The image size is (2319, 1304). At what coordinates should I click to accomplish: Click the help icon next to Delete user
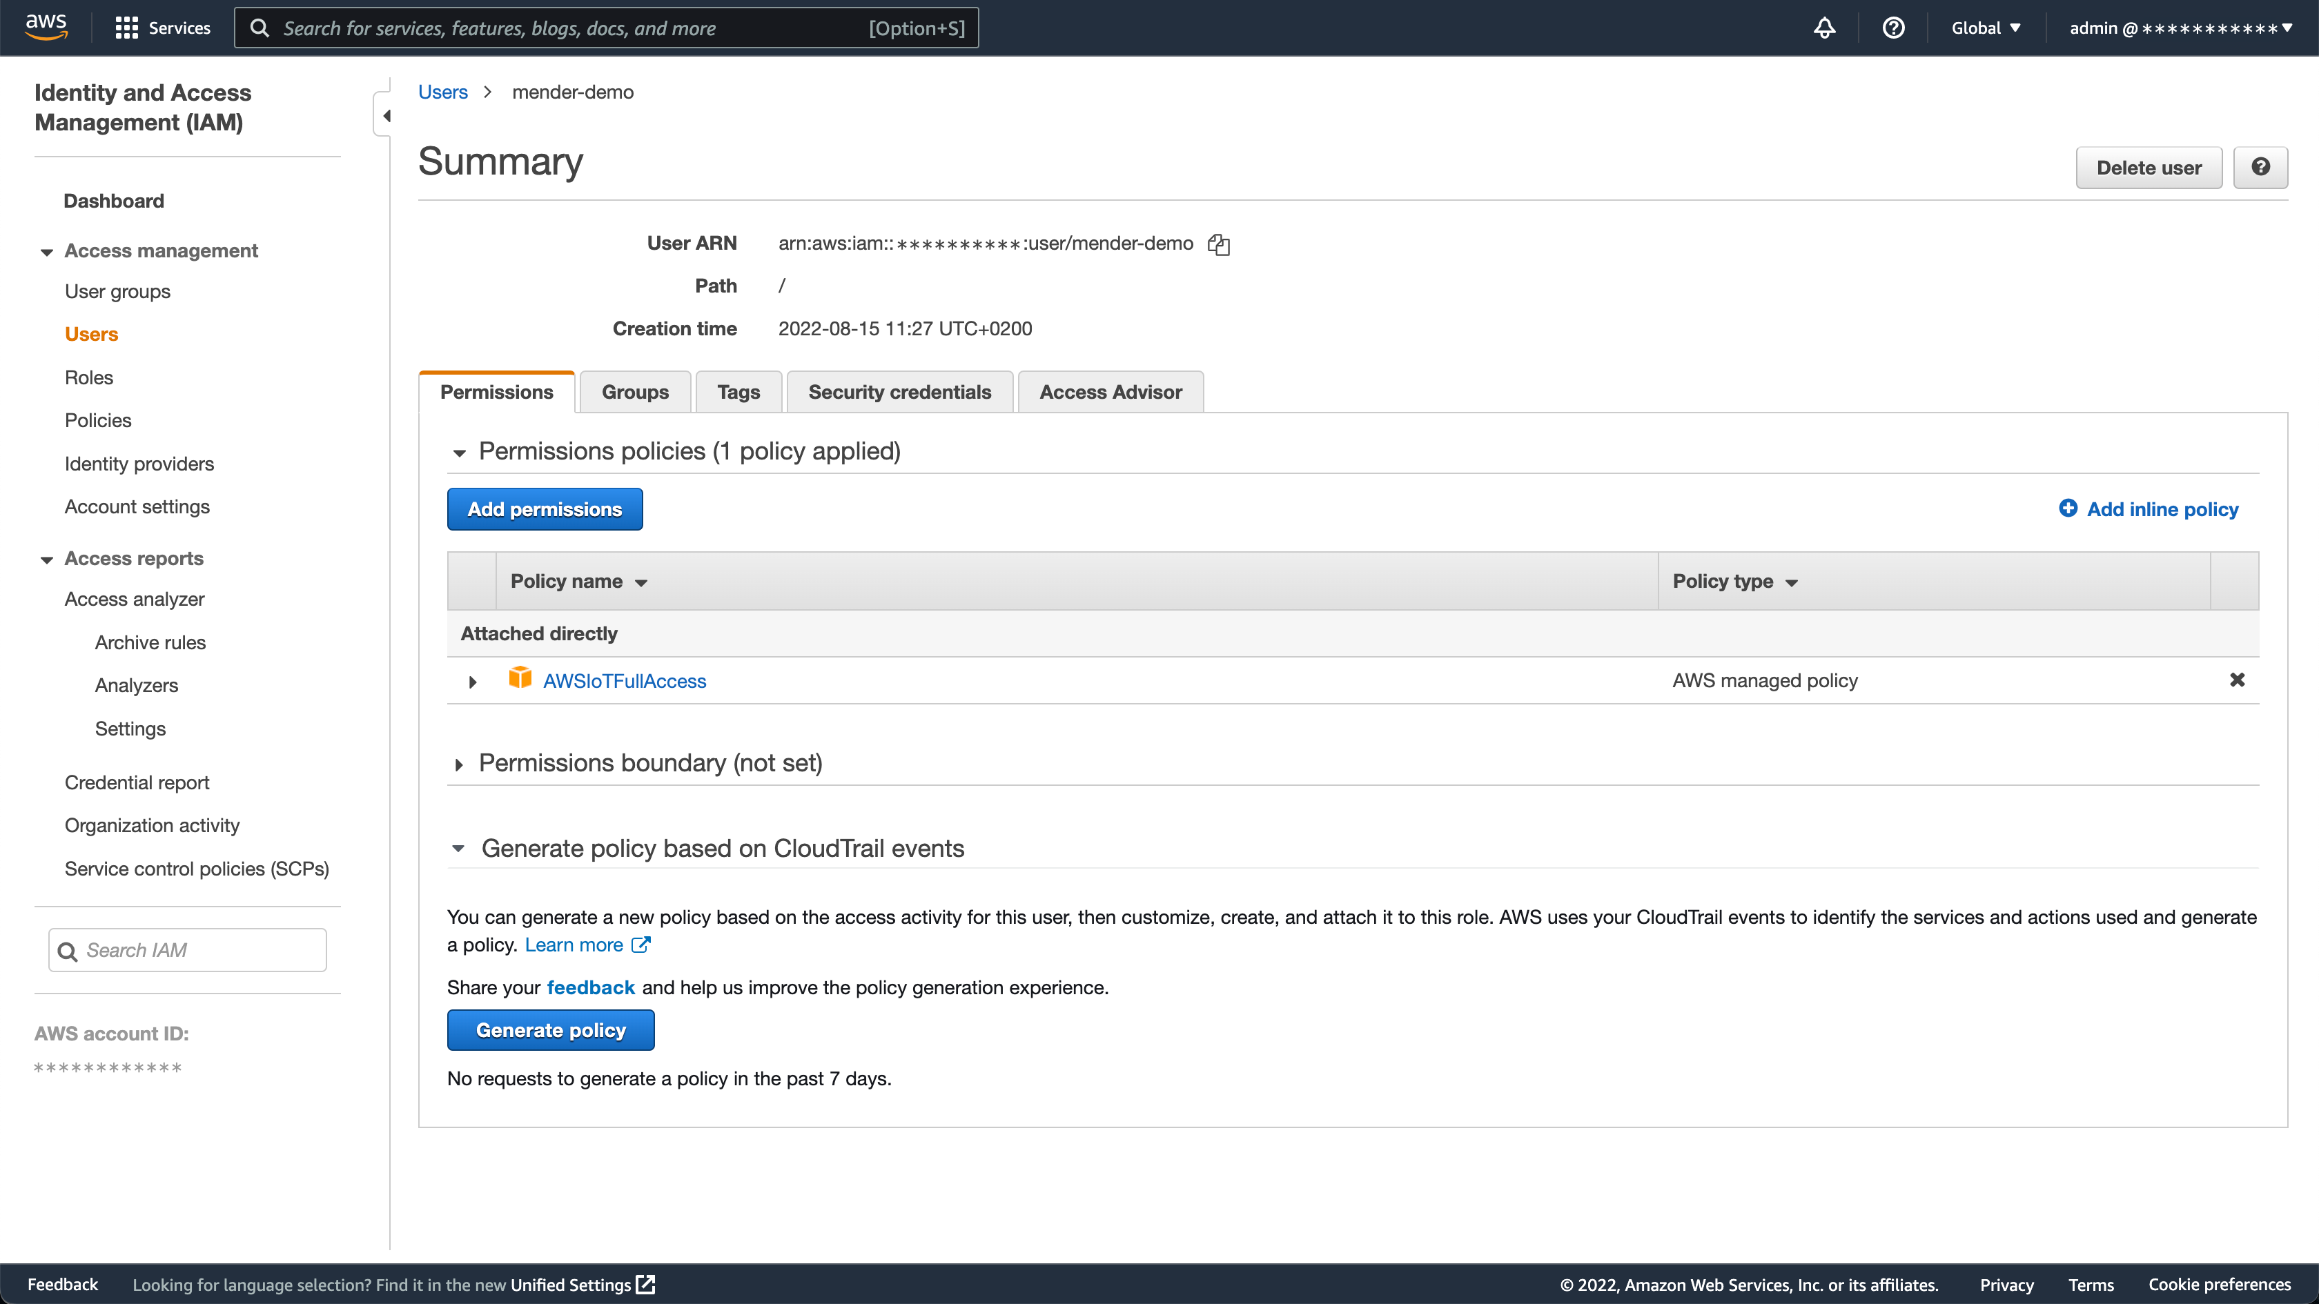click(2260, 168)
